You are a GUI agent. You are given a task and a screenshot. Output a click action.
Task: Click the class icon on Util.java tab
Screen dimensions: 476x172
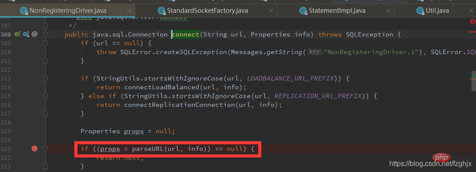tap(420, 11)
